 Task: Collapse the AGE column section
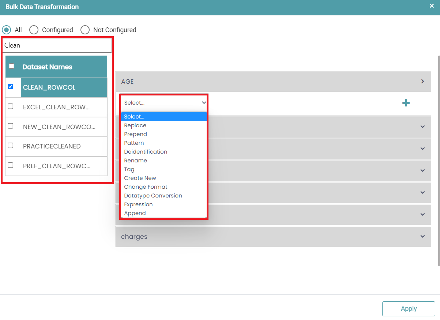(x=422, y=82)
